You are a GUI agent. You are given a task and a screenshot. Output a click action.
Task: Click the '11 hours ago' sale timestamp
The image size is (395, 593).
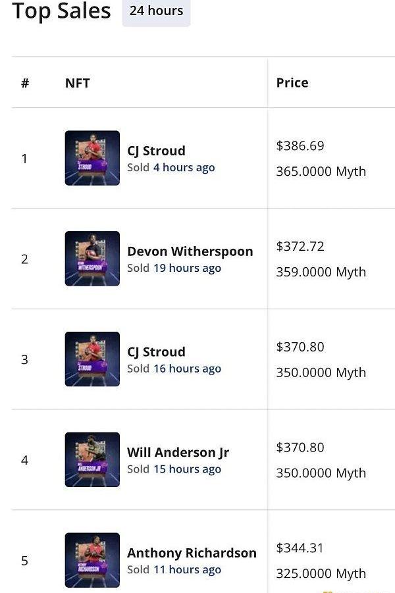tap(187, 570)
